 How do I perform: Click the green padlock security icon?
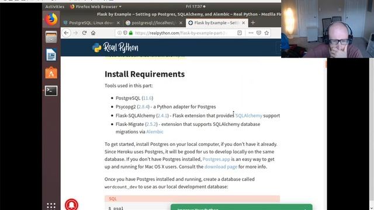coord(131,33)
